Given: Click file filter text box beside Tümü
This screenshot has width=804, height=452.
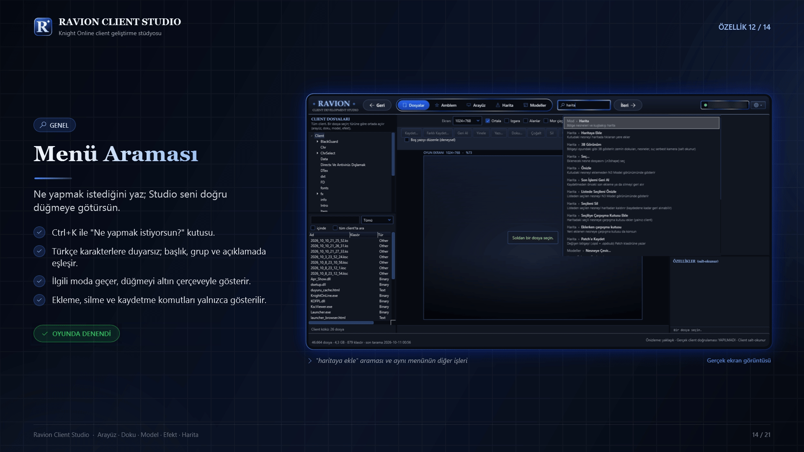Looking at the screenshot, I should pyautogui.click(x=335, y=220).
